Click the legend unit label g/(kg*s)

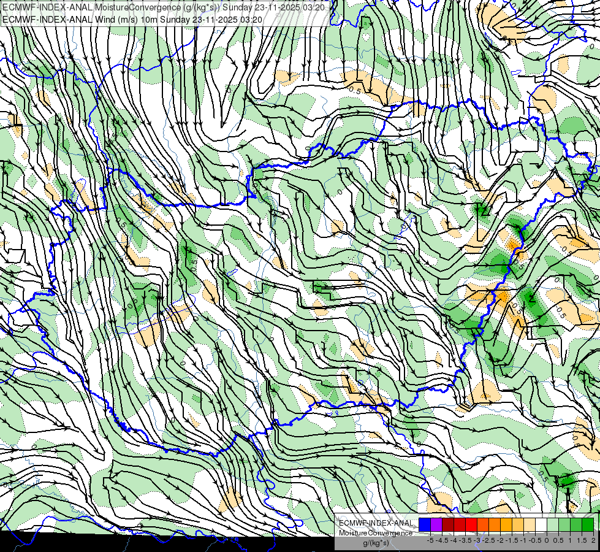pos(376,543)
